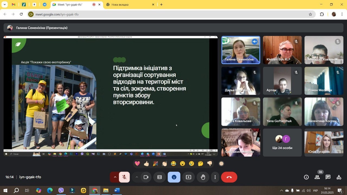Leave the call with the red button
Image resolution: width=347 pixels, height=195 pixels.
pos(229,177)
